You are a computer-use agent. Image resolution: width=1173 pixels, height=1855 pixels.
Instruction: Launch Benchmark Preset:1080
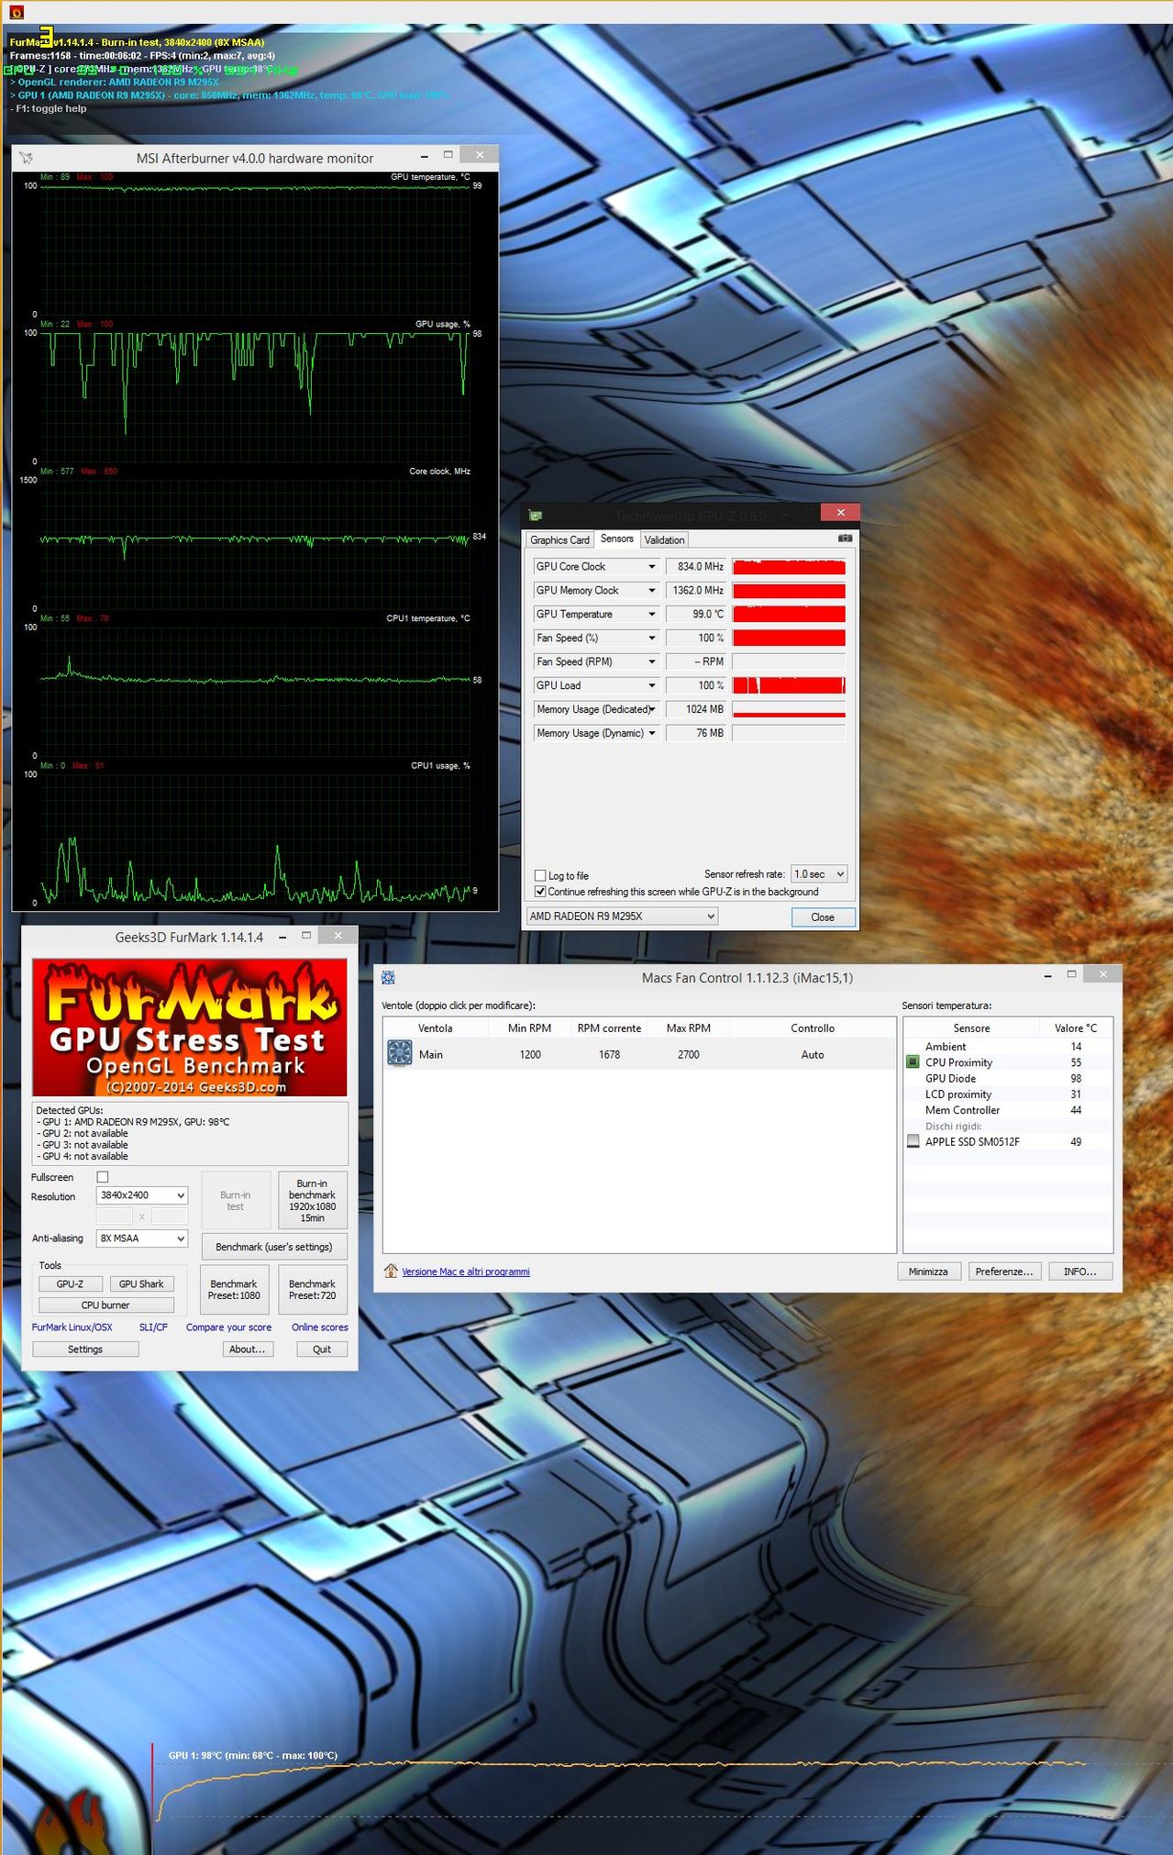coord(234,1290)
